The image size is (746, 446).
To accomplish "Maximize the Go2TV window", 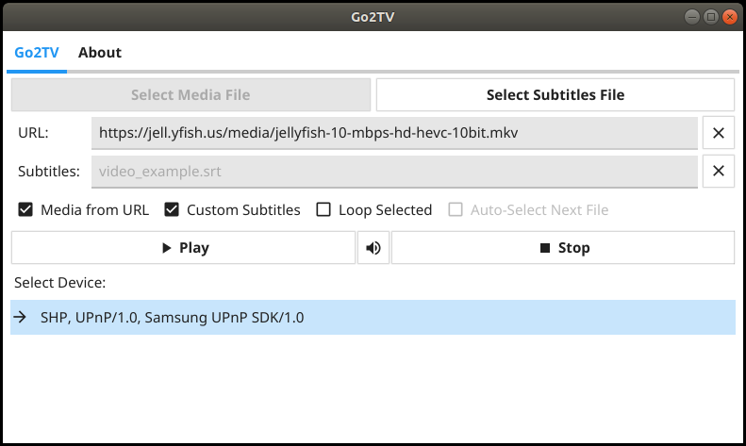I will [711, 16].
